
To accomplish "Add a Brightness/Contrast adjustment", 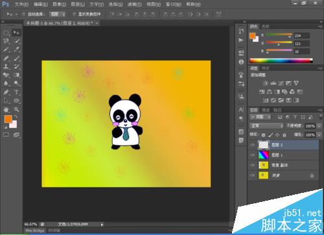I will click(x=266, y=84).
